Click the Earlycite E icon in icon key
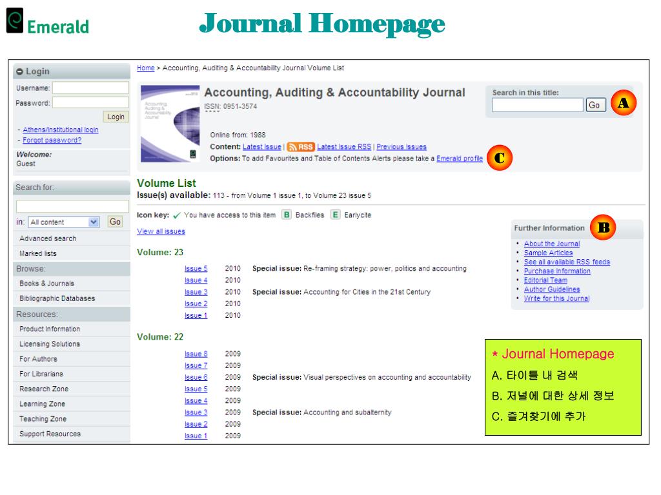Image resolution: width=661 pixels, height=495 pixels. tap(335, 215)
